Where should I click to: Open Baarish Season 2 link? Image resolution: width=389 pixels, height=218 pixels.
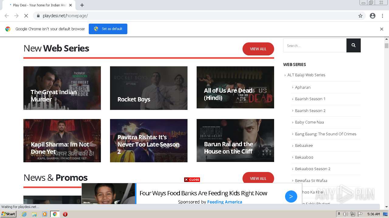pyautogui.click(x=310, y=111)
